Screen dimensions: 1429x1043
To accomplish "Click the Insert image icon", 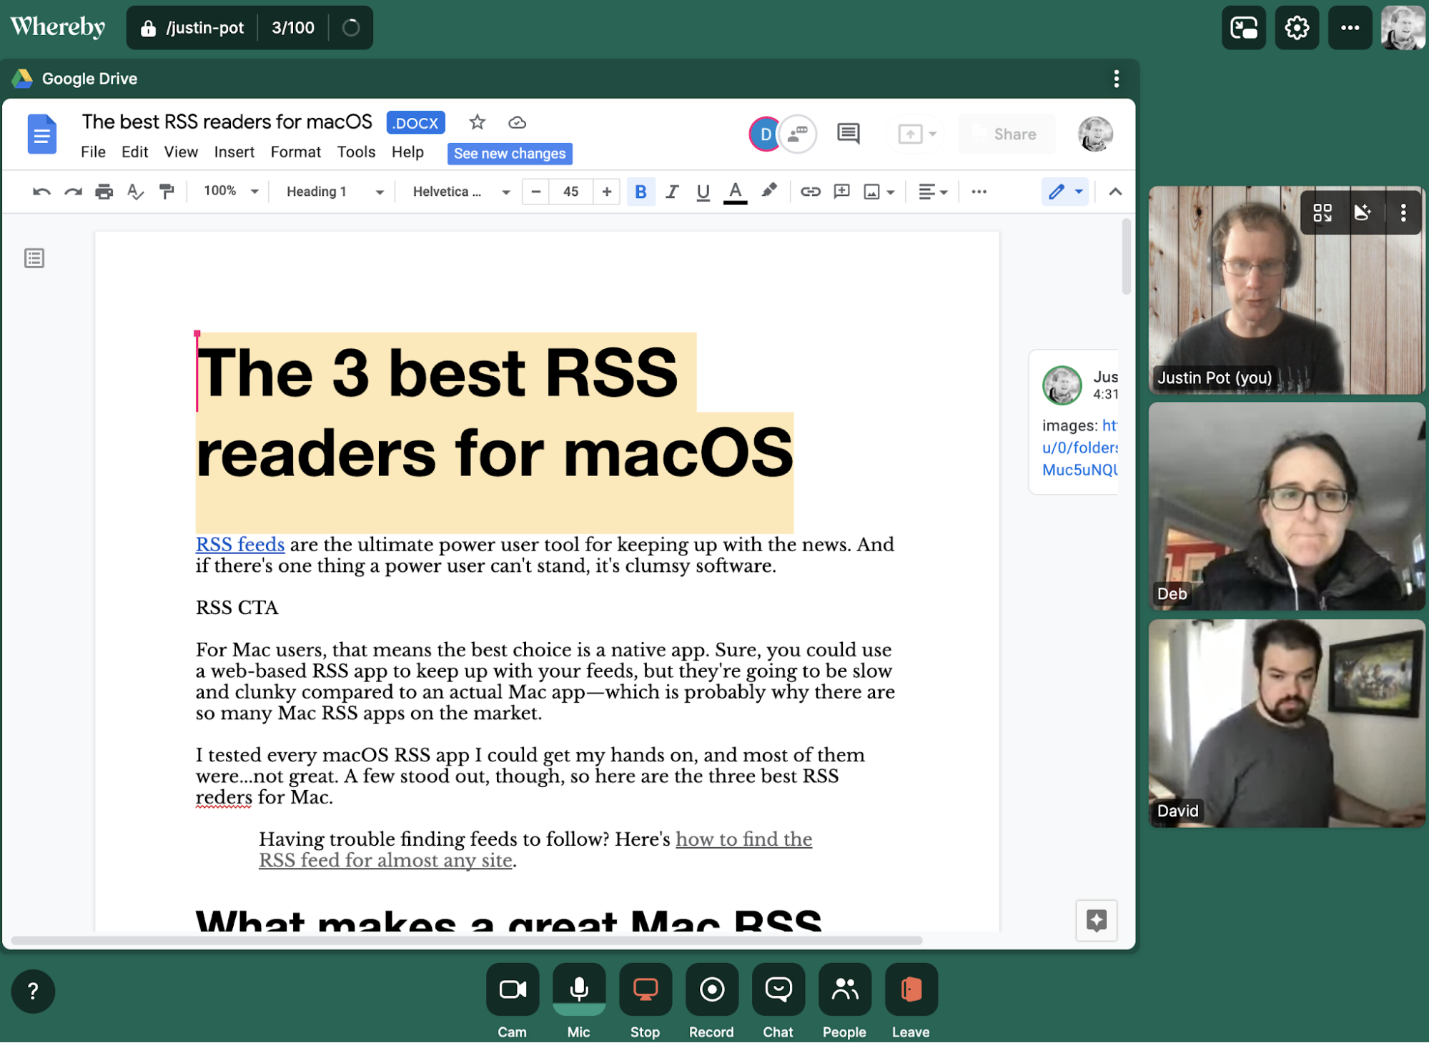I will pos(872,191).
